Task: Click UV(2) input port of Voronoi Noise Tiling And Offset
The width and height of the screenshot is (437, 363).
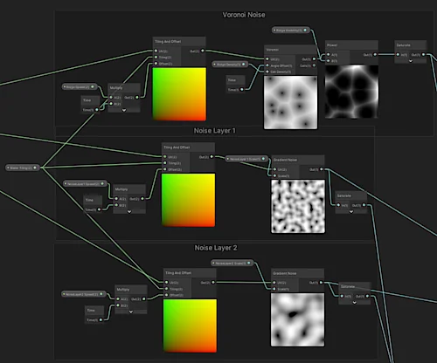Action: click(x=156, y=51)
